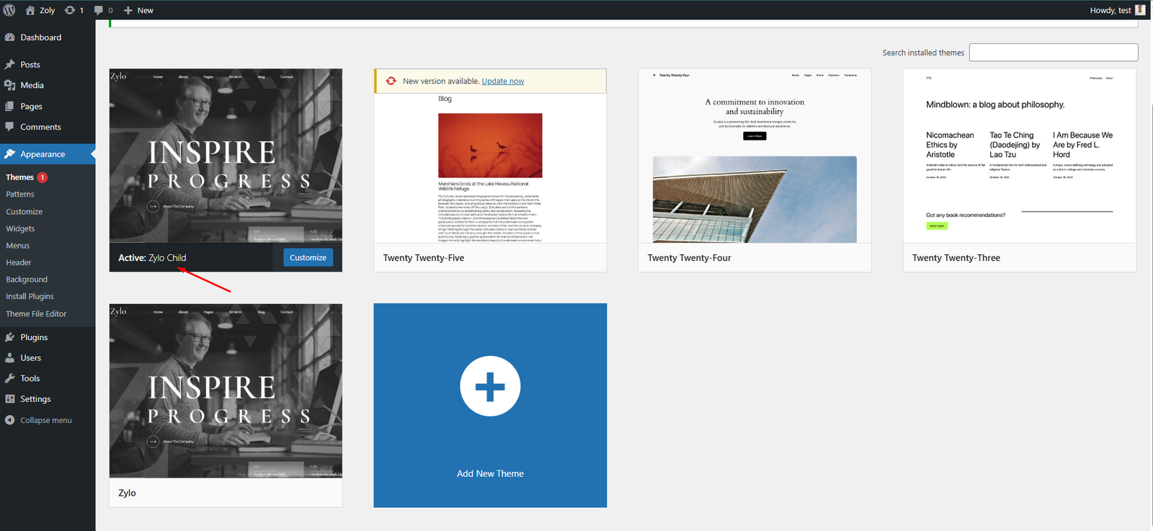This screenshot has height=531, width=1153.
Task: Click the Update now link
Action: click(x=502, y=81)
